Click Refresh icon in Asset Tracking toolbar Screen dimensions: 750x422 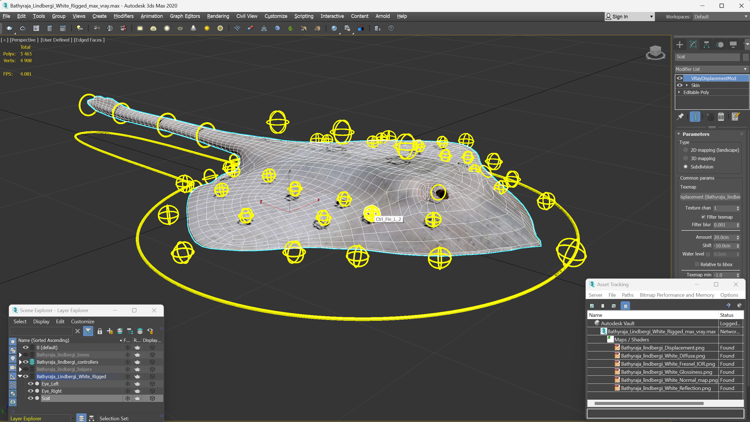pos(592,306)
